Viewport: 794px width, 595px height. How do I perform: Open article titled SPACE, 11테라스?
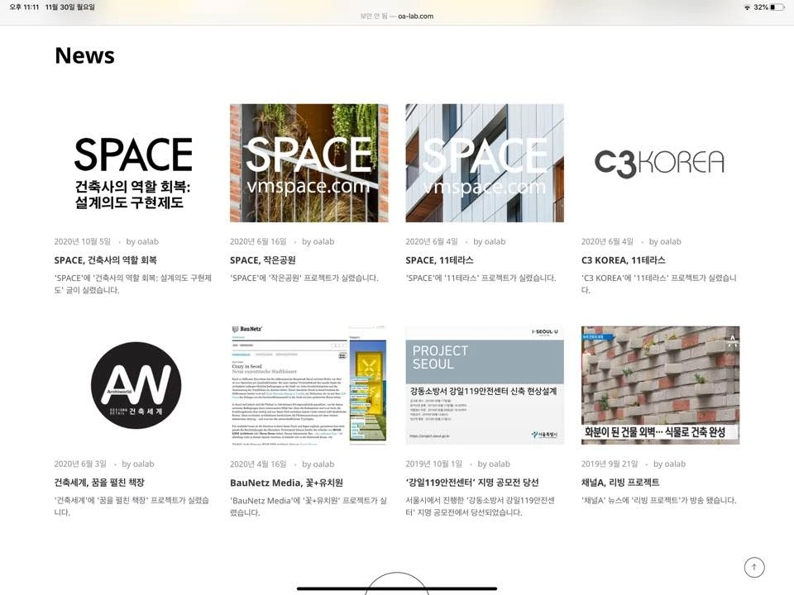pyautogui.click(x=439, y=260)
